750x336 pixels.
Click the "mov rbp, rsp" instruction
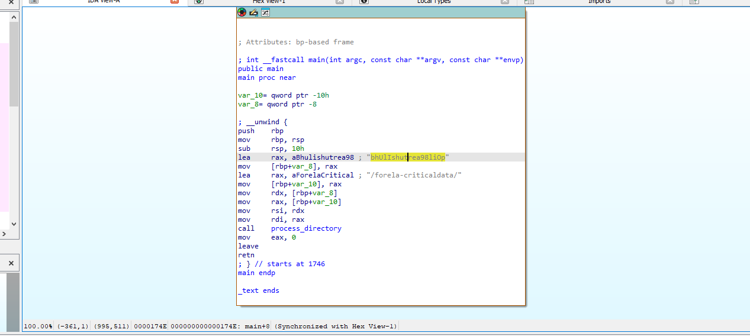271,140
